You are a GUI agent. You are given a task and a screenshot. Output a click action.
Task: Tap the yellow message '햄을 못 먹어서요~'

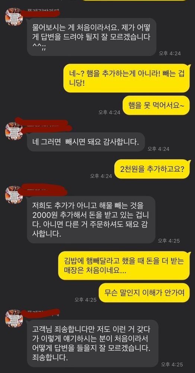tap(156, 106)
